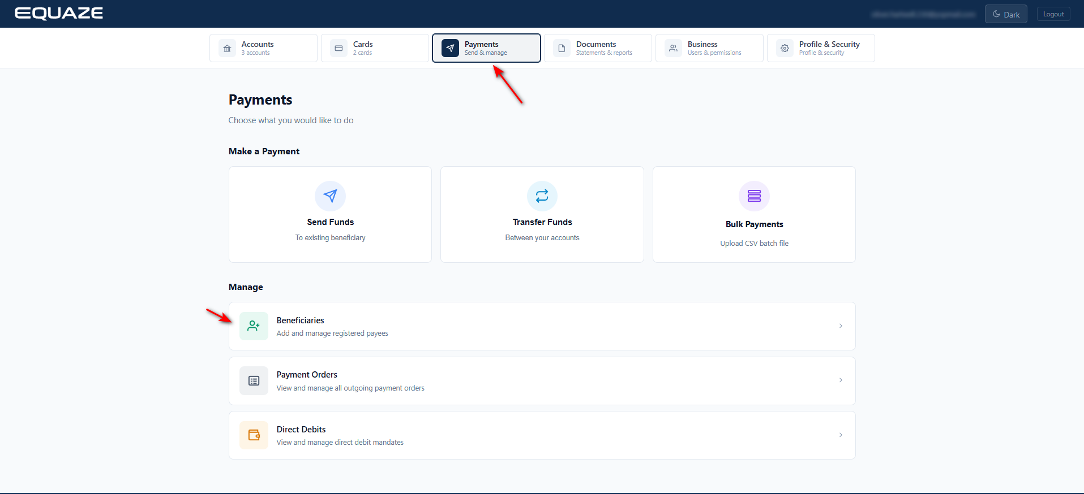Expand the Beneficiaries row chevron
The height and width of the screenshot is (494, 1084).
pos(841,326)
